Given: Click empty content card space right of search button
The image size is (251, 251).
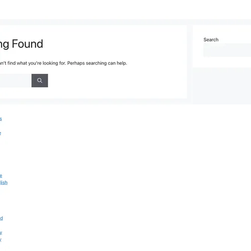Looking at the screenshot, I should (x=117, y=80).
